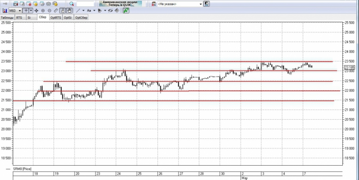Click the chart type icon with red and blue bars
359x180 pixels.
point(5,10)
